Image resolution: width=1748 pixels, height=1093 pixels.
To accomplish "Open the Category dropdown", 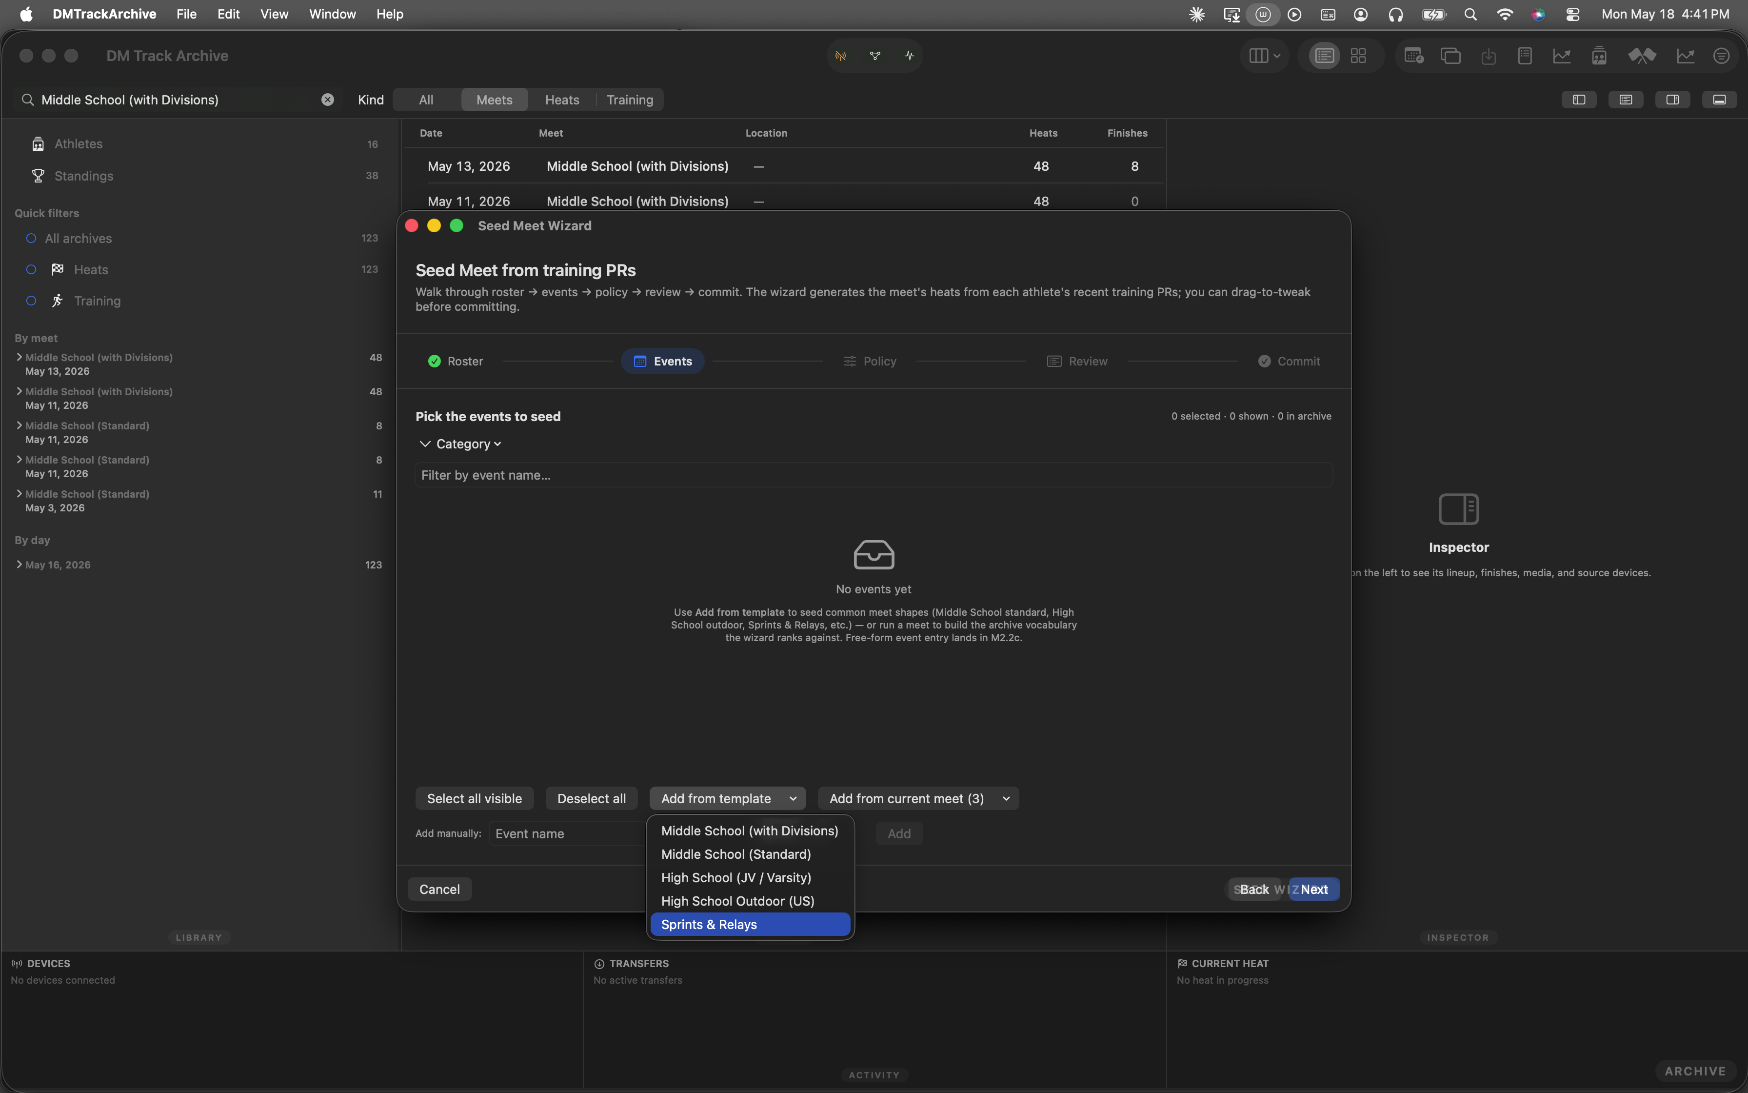I will click(469, 444).
